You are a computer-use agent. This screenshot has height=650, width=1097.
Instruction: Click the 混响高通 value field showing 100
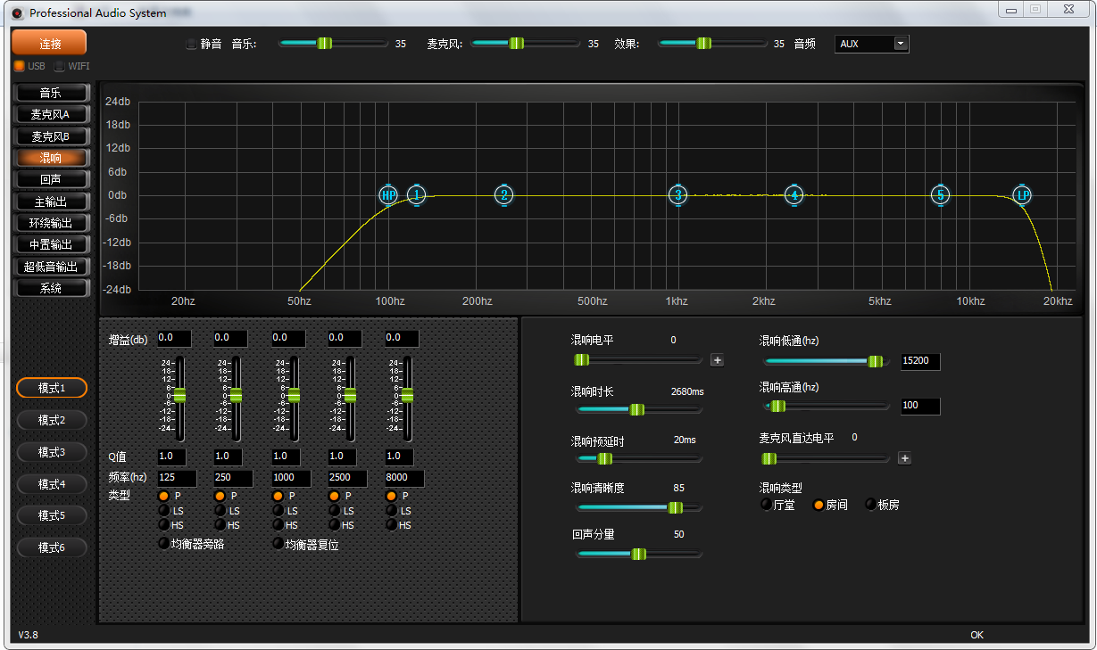click(920, 406)
